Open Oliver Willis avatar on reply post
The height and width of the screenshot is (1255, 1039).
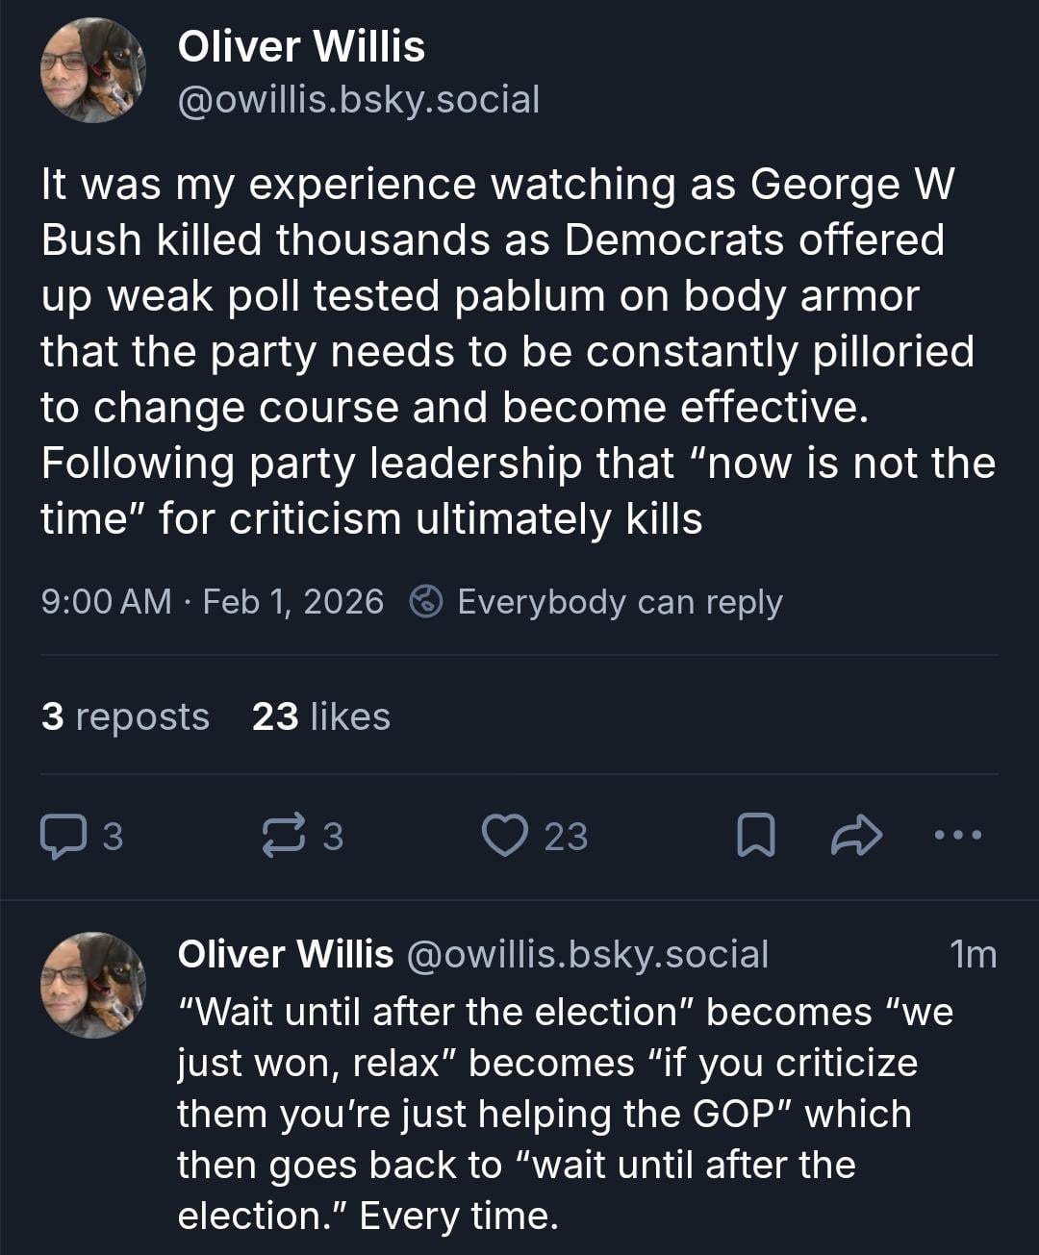[92, 985]
